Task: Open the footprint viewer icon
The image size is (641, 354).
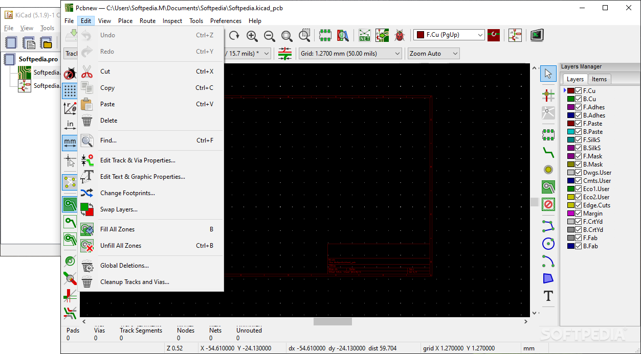Action: pyautogui.click(x=343, y=35)
